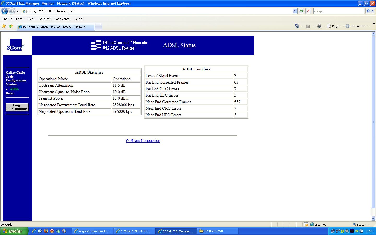Image resolution: width=376 pixels, height=235 pixels.
Task: Click the URL address field
Action: 160,11
